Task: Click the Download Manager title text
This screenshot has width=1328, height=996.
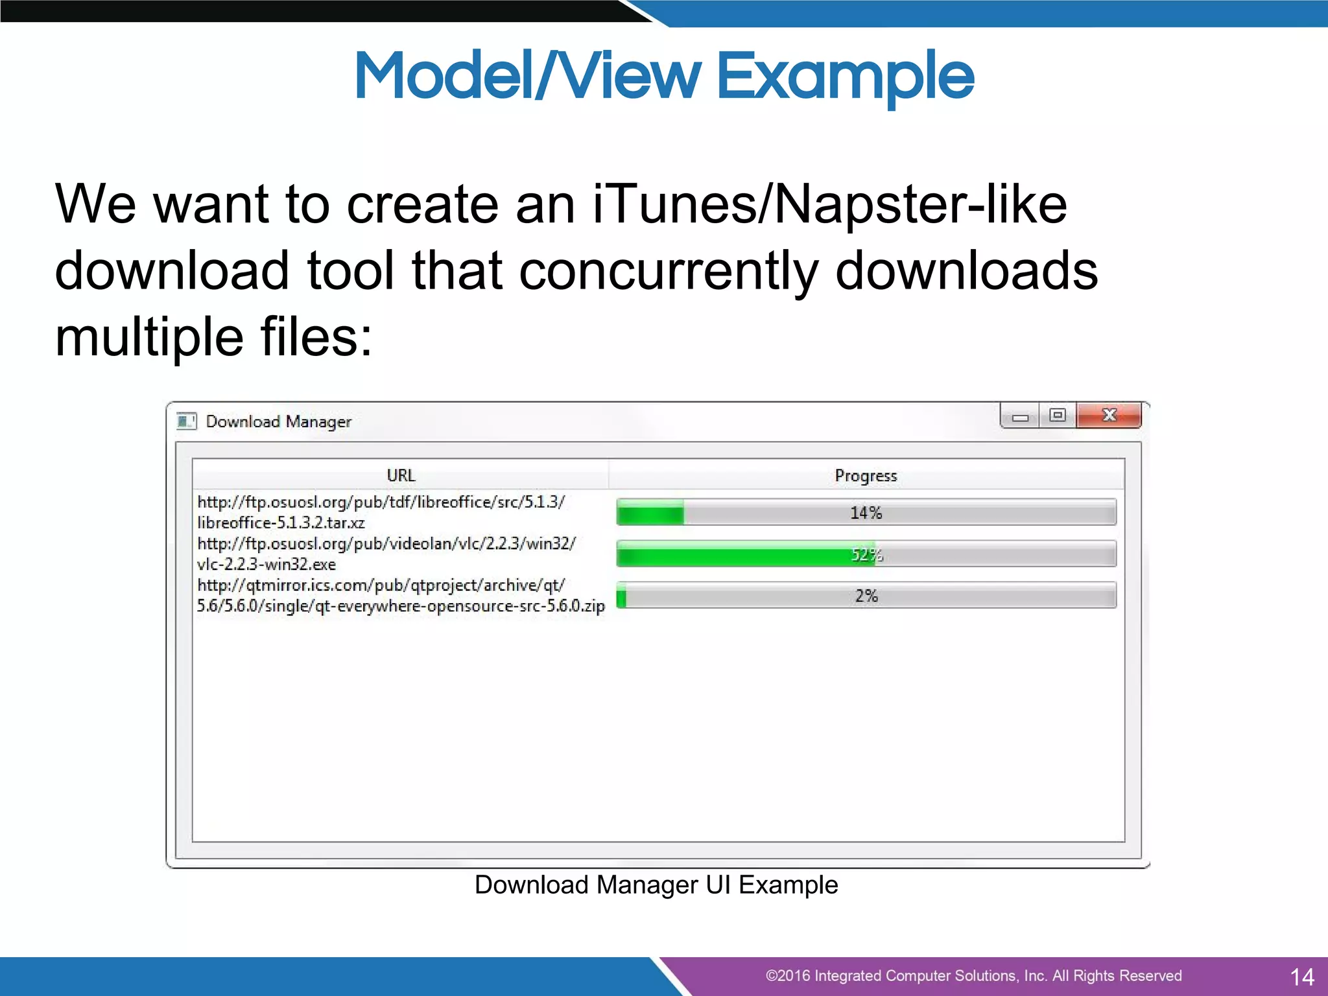Action: [x=278, y=422]
